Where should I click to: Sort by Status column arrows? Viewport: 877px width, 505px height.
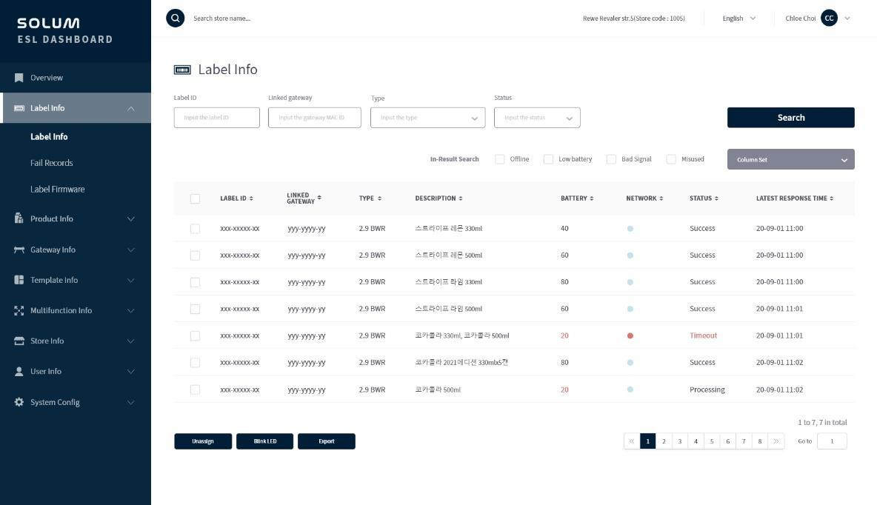716,198
